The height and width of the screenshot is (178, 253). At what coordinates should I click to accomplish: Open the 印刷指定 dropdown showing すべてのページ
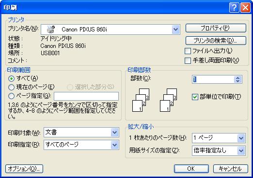point(114,145)
